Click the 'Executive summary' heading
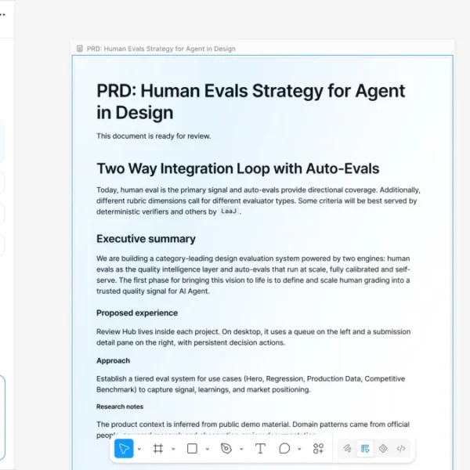This screenshot has height=470, width=470. point(146,239)
